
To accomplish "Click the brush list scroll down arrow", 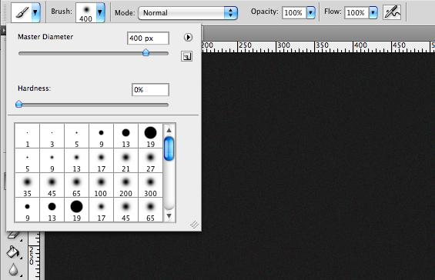I will tap(169, 215).
